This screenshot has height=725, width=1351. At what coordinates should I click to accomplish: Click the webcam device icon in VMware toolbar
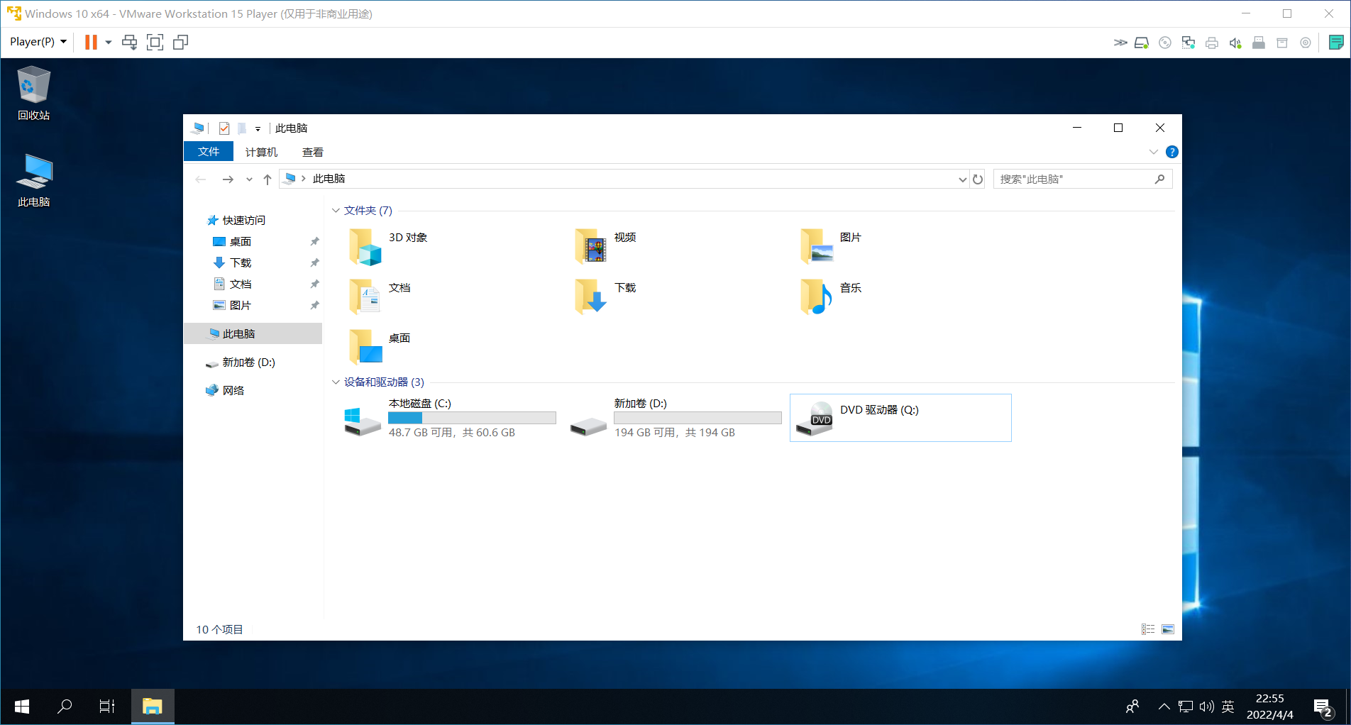click(x=1306, y=43)
